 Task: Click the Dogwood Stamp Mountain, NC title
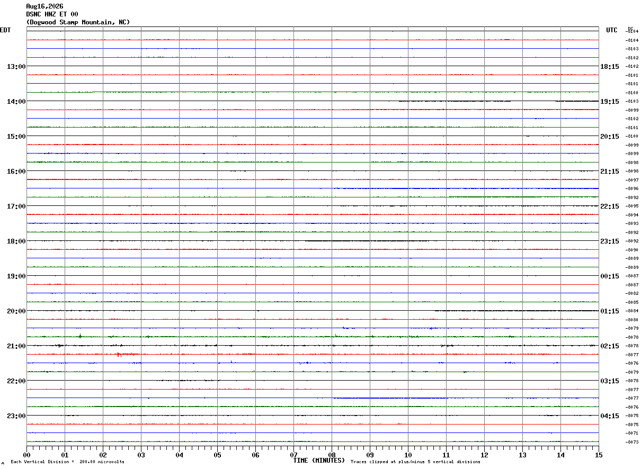78,22
